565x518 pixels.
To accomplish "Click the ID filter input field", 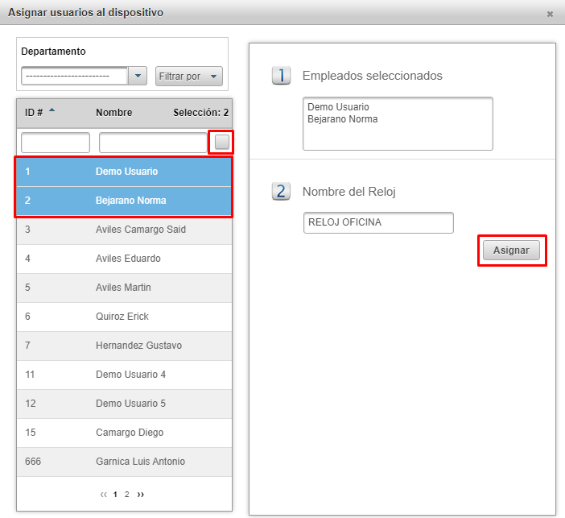I will (x=56, y=143).
